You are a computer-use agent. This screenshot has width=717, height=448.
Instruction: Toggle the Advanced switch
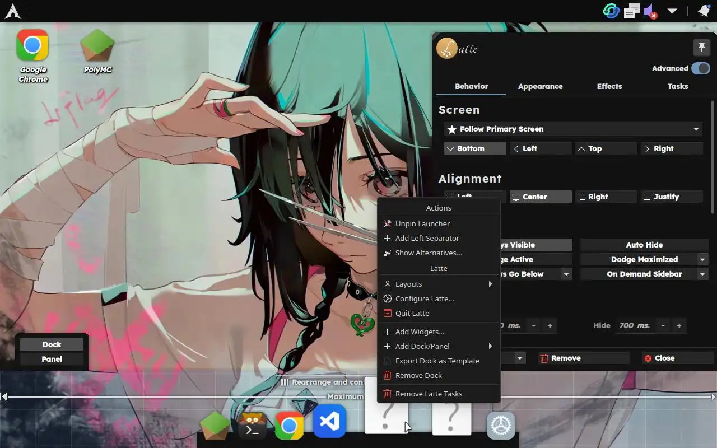point(701,68)
